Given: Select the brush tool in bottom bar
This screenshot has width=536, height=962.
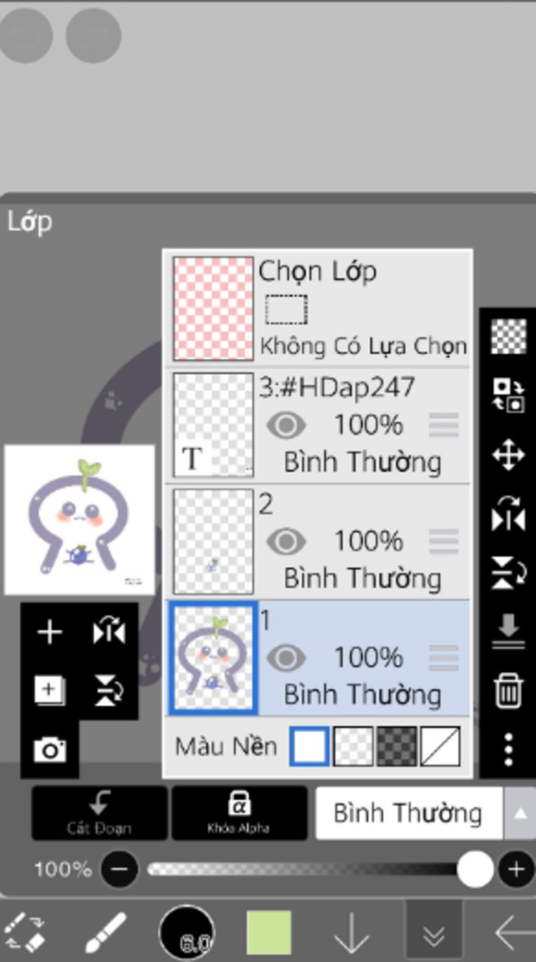Looking at the screenshot, I should pyautogui.click(x=106, y=932).
